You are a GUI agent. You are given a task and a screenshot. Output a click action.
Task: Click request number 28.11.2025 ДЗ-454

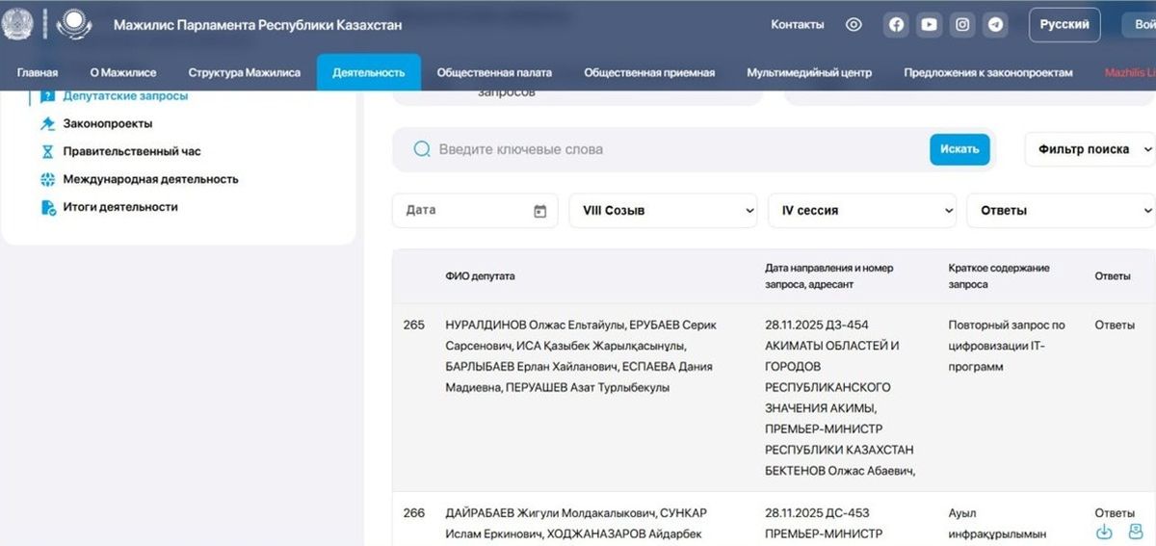(816, 325)
